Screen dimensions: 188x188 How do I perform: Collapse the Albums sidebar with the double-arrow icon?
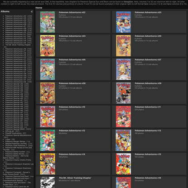click(x=32, y=11)
